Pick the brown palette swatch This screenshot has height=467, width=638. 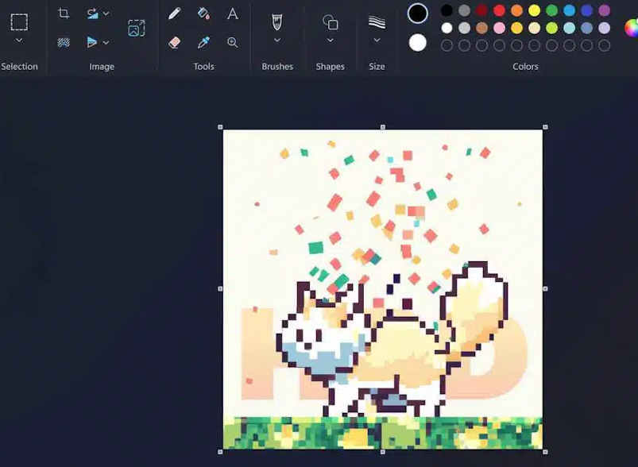(481, 28)
